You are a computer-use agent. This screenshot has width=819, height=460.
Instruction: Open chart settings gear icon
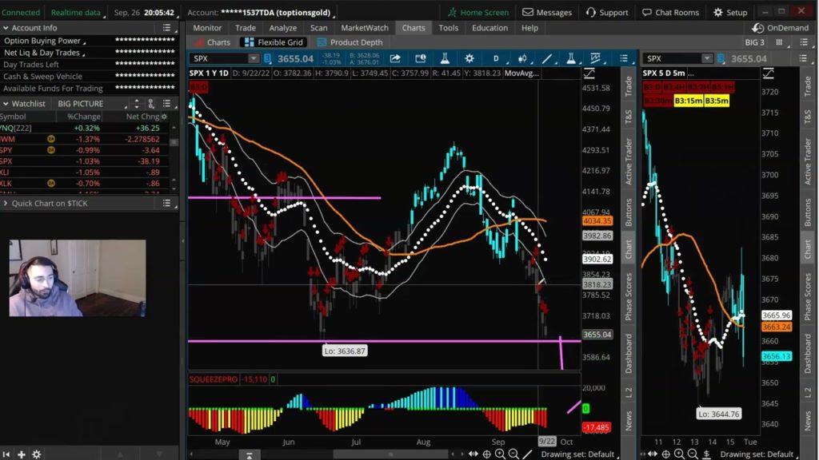[x=469, y=58]
